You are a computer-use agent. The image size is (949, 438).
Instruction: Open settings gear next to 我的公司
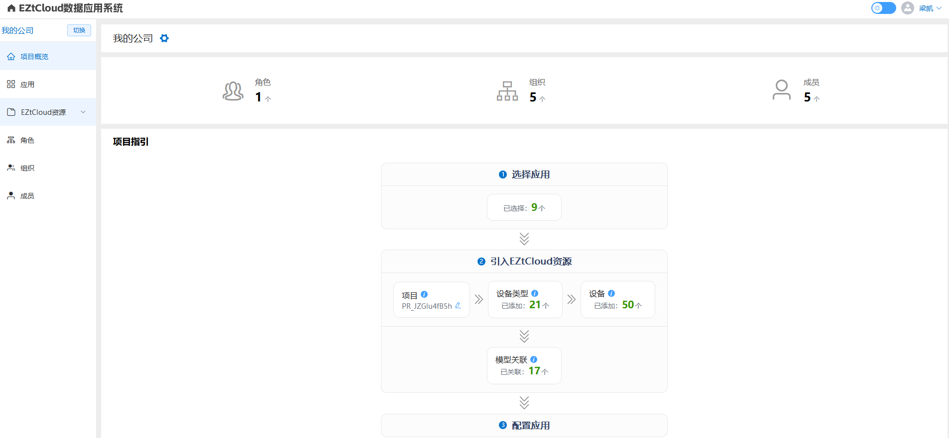pyautogui.click(x=164, y=38)
